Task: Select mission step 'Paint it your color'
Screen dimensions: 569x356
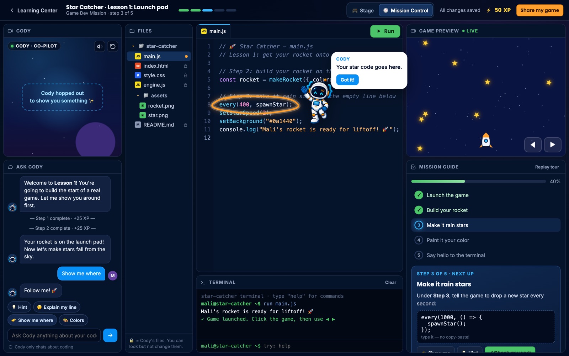Action: click(x=486, y=240)
